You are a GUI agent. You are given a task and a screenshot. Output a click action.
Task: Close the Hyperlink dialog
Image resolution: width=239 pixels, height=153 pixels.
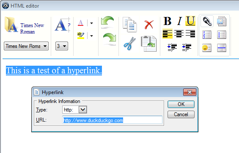coord(190,92)
